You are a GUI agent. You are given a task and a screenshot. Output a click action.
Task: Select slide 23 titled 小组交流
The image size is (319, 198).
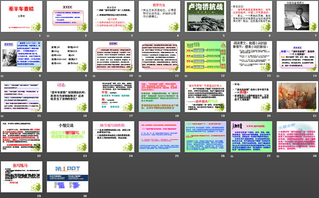pos(68,137)
